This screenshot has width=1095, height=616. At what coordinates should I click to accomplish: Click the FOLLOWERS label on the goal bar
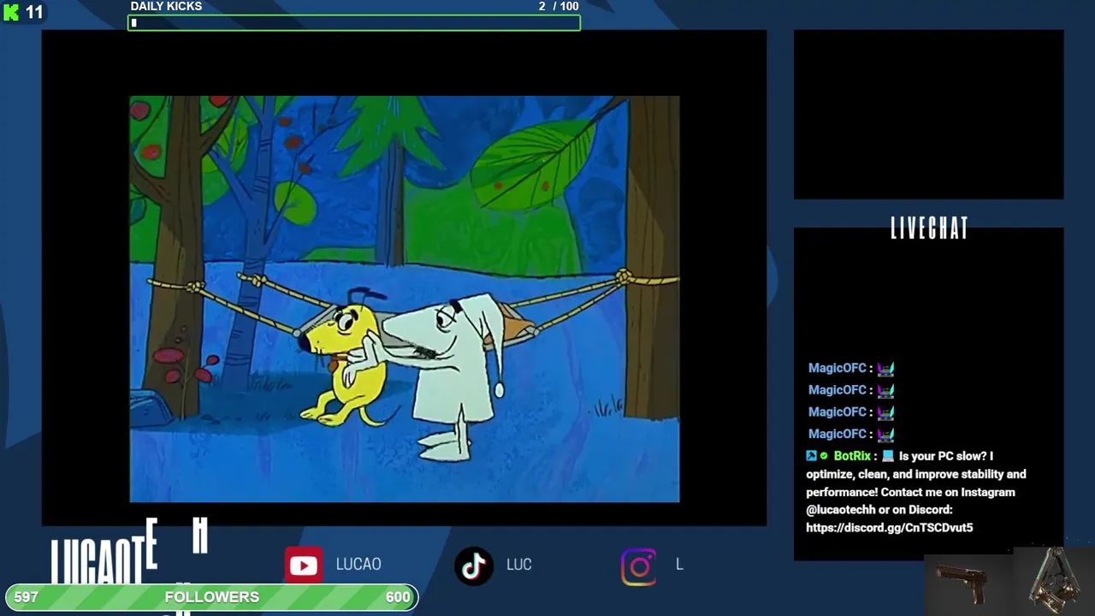coord(211,597)
